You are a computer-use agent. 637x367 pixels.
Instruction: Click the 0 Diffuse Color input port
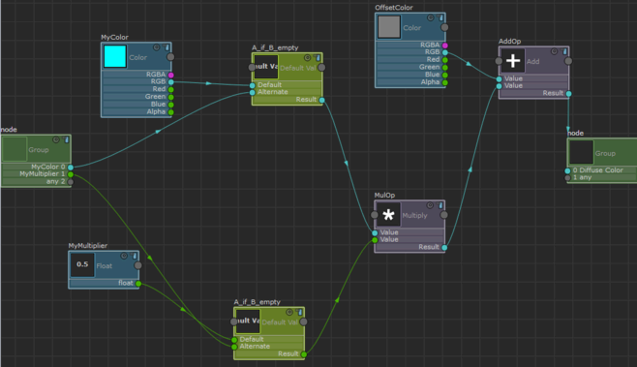click(x=567, y=170)
